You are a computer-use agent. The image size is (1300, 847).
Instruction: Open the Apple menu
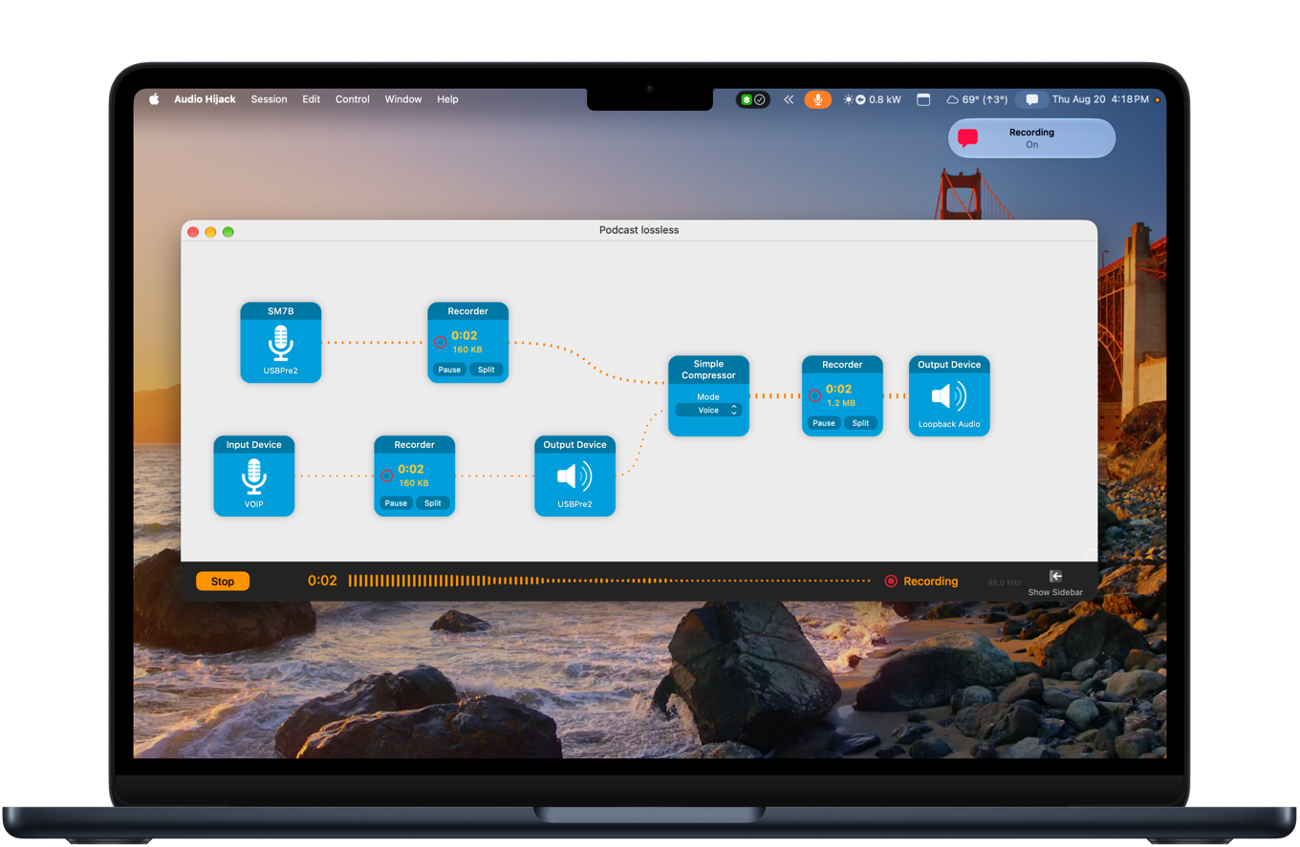(154, 99)
